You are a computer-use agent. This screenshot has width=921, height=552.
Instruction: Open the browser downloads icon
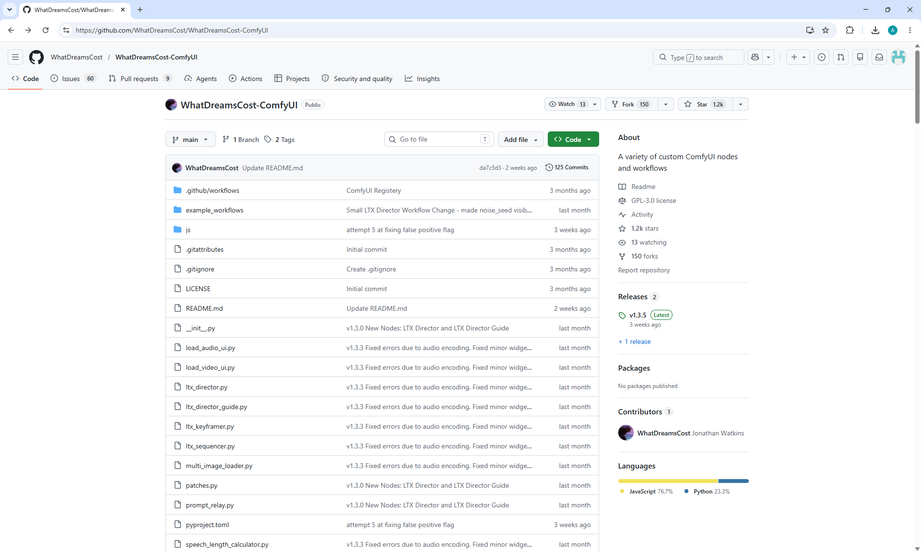tap(875, 30)
